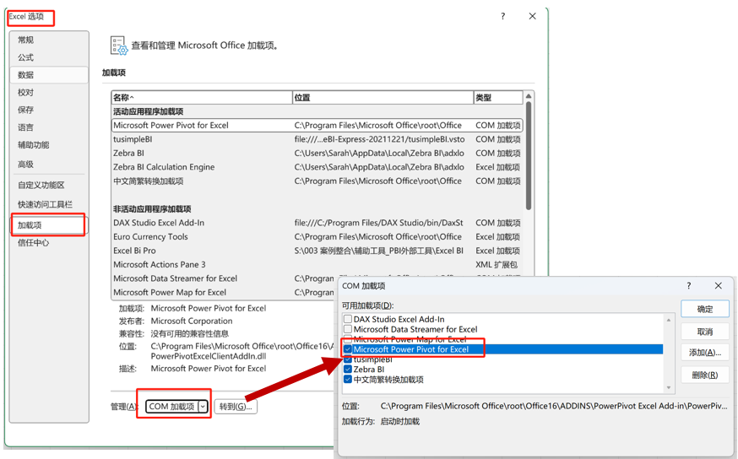The height and width of the screenshot is (459, 738).
Task: Select the 加载项 category
Action: 49,225
